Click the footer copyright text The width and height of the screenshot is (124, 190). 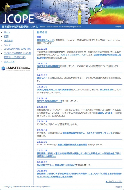(x=27, y=187)
